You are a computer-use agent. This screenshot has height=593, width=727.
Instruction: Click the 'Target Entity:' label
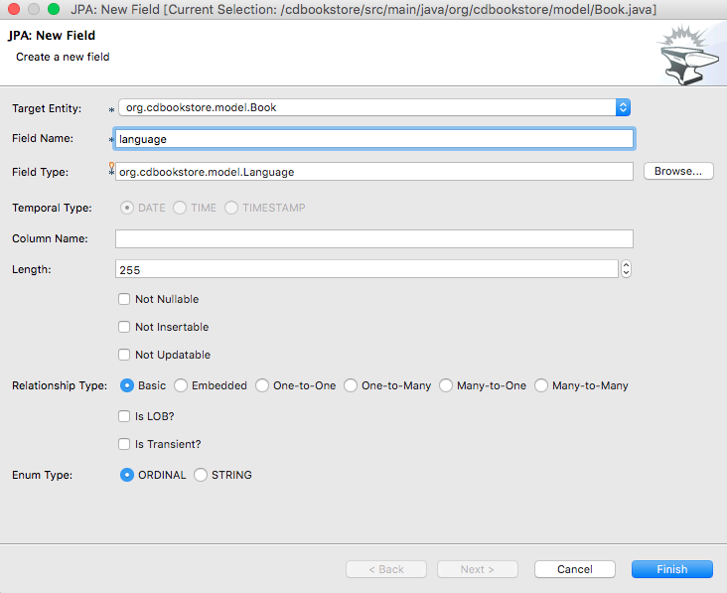(x=47, y=108)
